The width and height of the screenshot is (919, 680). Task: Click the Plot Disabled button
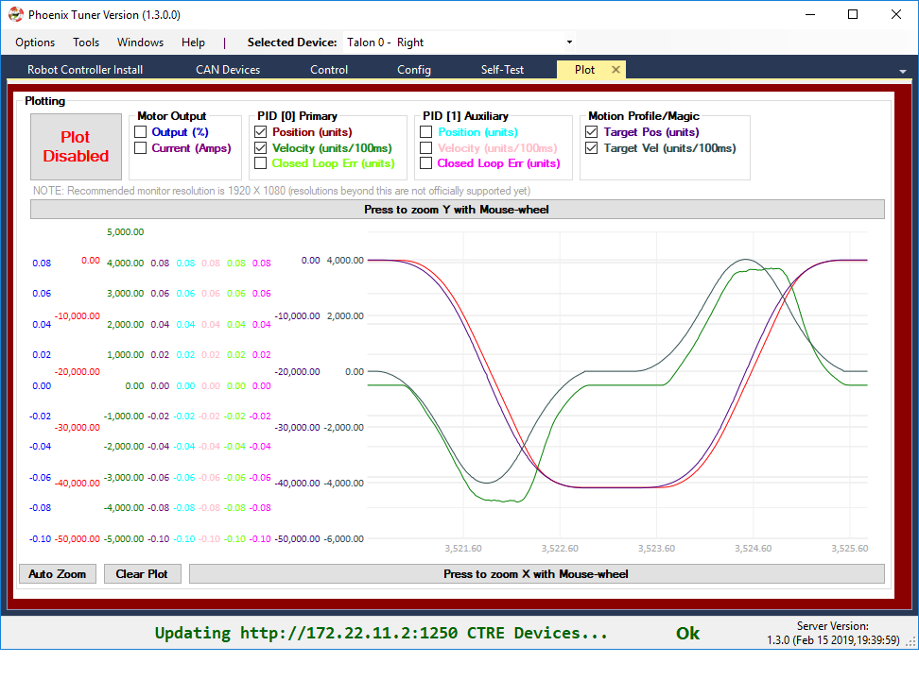77,146
